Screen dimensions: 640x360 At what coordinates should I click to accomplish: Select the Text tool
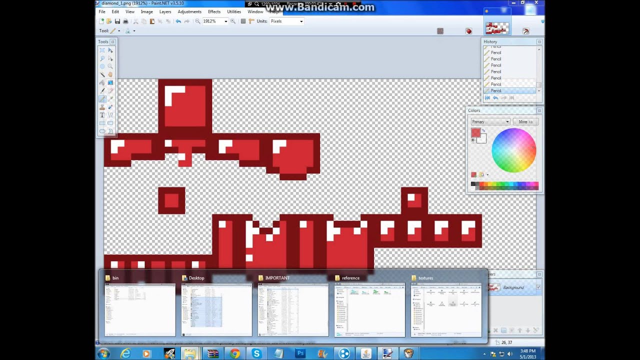(x=102, y=115)
